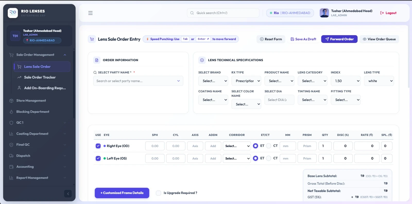The width and height of the screenshot is (412, 204).
Task: Collapse sidebar using the chevron arrow button
Action: [68, 194]
